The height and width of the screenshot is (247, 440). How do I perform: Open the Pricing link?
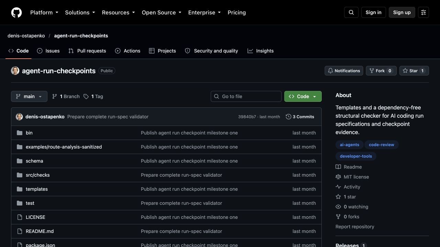237,12
